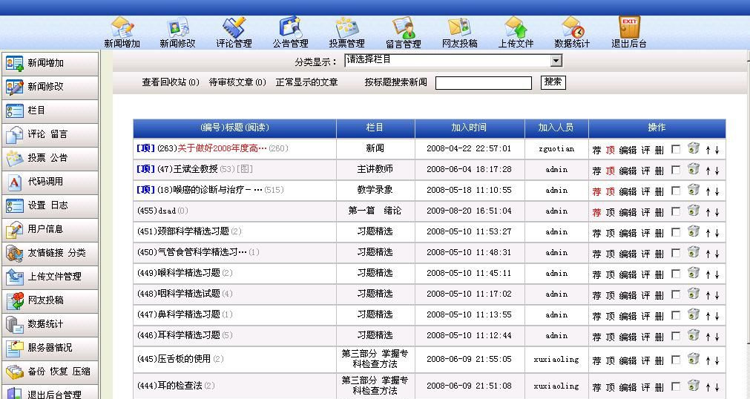Click the 搜索 button

(x=553, y=82)
